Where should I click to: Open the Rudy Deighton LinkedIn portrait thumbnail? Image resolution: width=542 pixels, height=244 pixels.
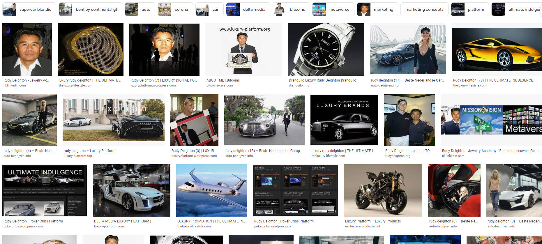pos(27,49)
